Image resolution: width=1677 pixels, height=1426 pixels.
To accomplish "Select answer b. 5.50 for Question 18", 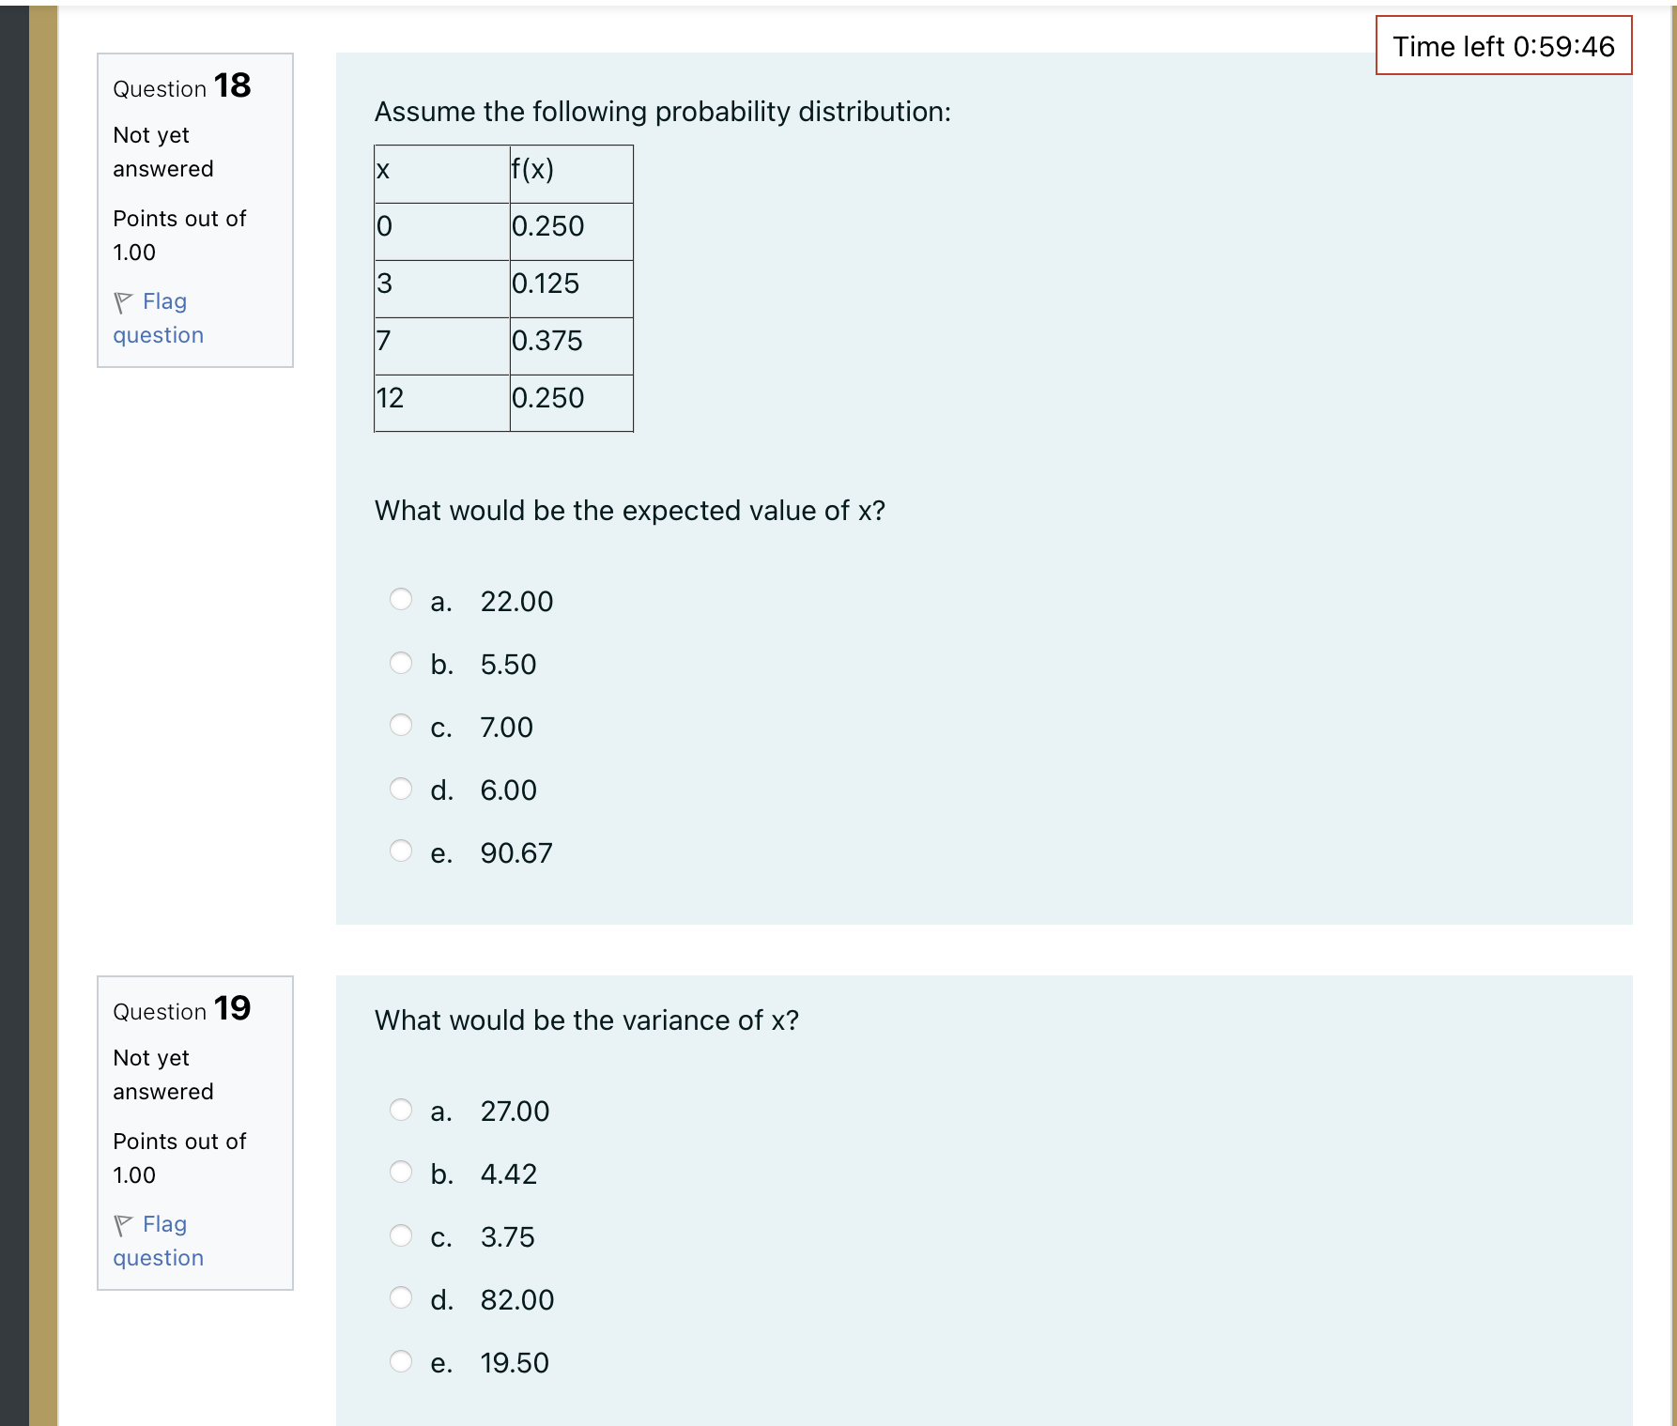I will 401,662.
